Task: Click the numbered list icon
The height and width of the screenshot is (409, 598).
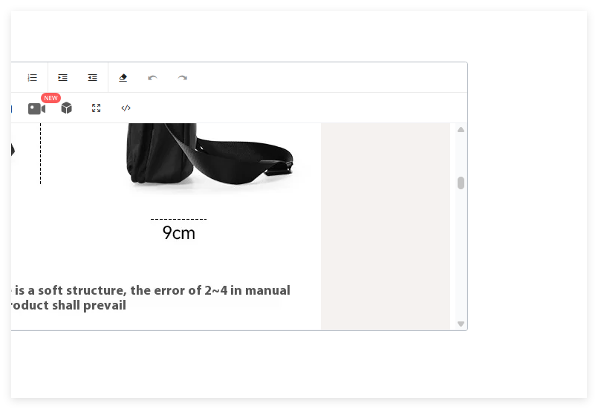Action: (33, 78)
